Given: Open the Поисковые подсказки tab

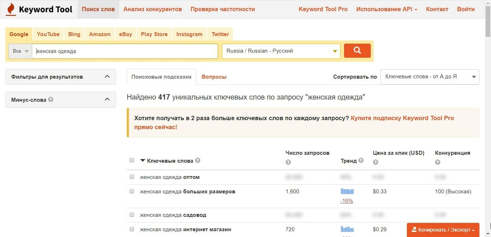Looking at the screenshot, I should click(x=161, y=77).
